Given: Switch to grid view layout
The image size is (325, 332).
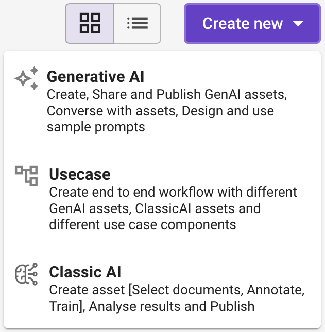Looking at the screenshot, I should coord(90,23).
